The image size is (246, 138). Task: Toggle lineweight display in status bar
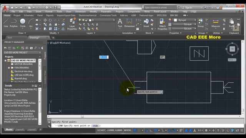tap(181, 130)
